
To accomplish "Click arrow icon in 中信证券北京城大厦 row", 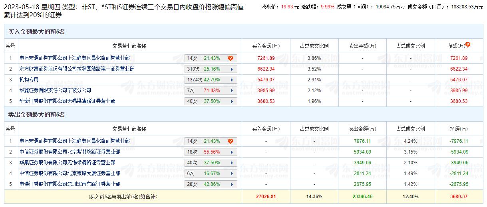I will point(232,173).
